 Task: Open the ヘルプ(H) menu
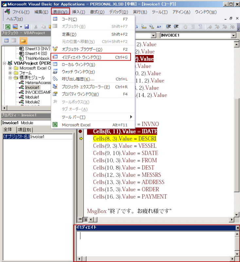pyautogui.click(x=14, y=19)
